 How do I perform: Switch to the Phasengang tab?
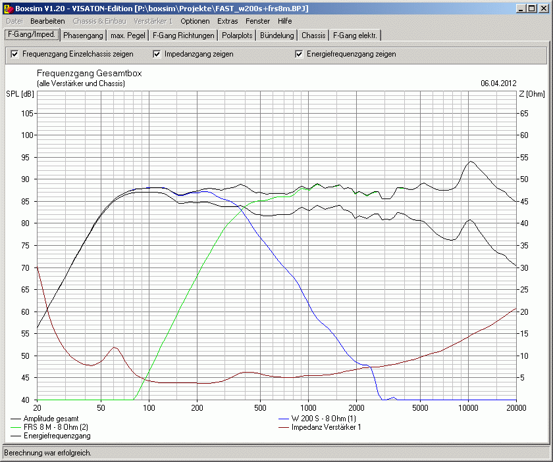coord(83,35)
